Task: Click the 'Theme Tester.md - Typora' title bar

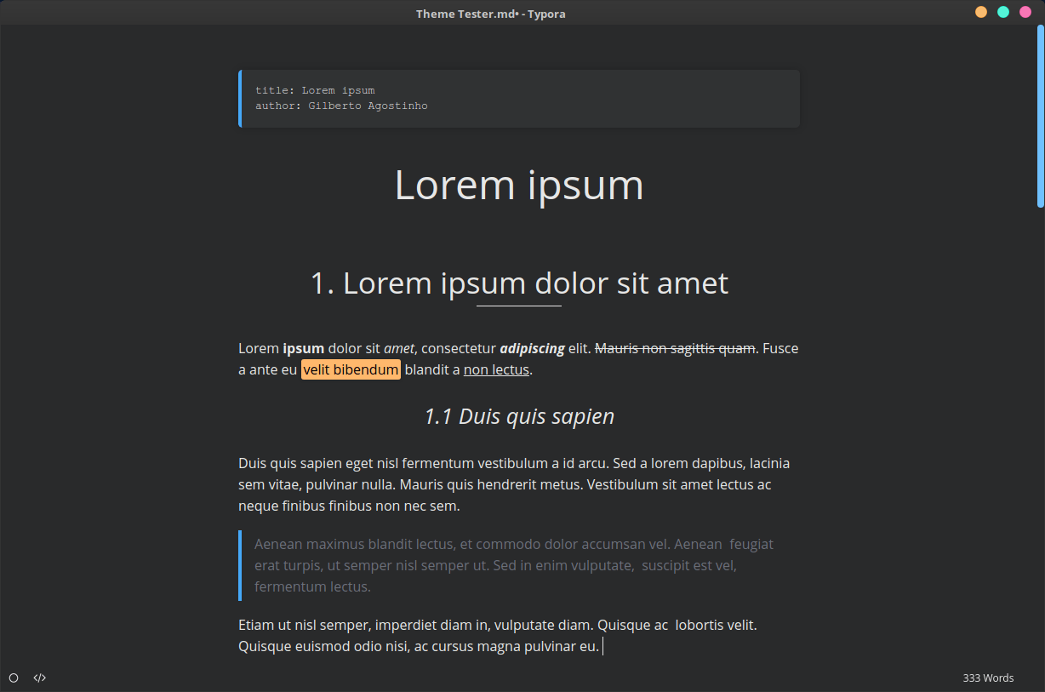Action: (x=491, y=13)
